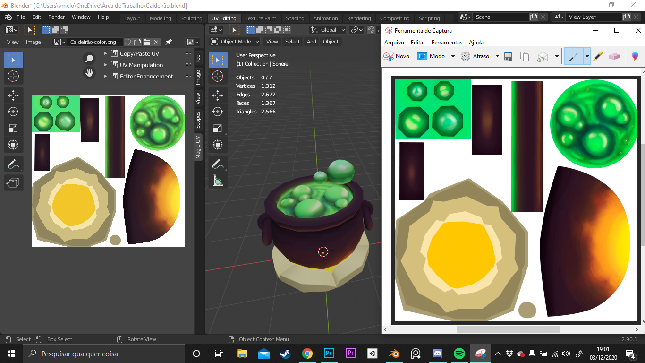Select the Transform tool in UV editor toolbar
This screenshot has height=363, width=645.
tap(13, 145)
